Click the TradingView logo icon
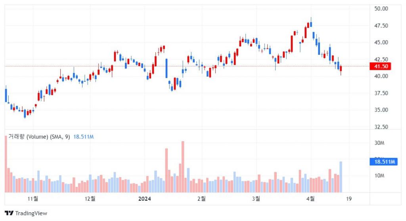The width and height of the screenshot is (406, 221). tap(9, 213)
